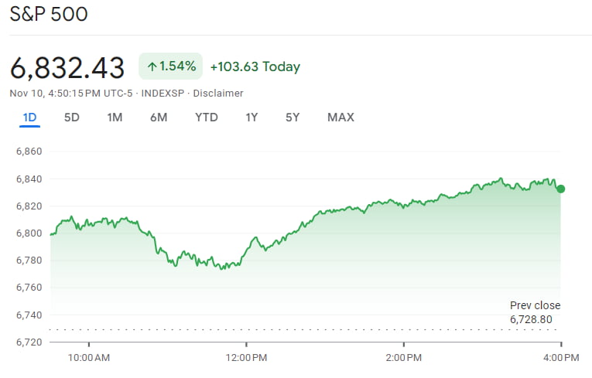This screenshot has height=378, width=592.
Task: Click the up arrow icon in badge
Action: pyautogui.click(x=152, y=66)
